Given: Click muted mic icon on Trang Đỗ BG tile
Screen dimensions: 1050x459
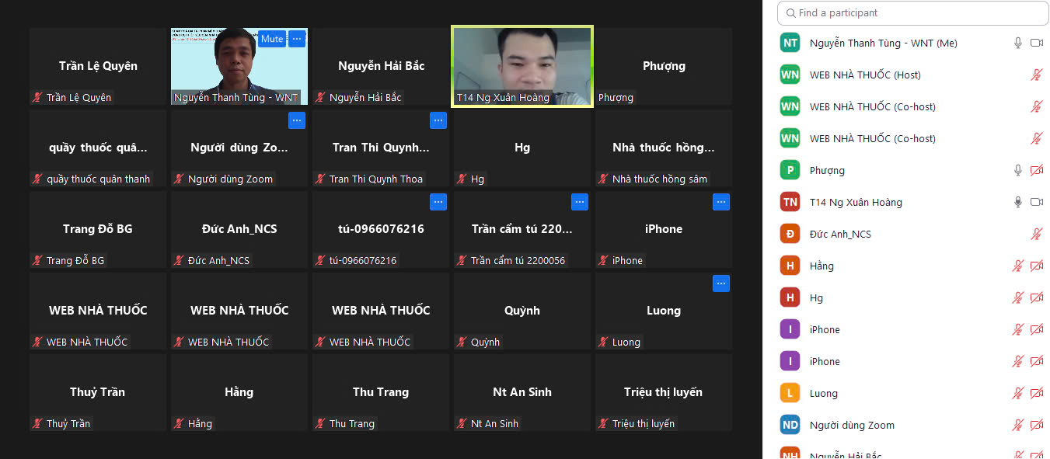Looking at the screenshot, I should (x=37, y=261).
